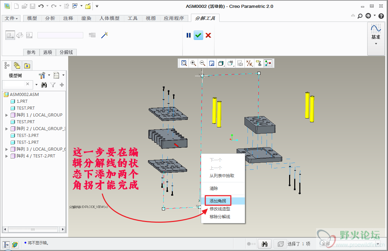This screenshot has width=388, height=251.
Task: Click the New file icon
Action: coord(16,6)
